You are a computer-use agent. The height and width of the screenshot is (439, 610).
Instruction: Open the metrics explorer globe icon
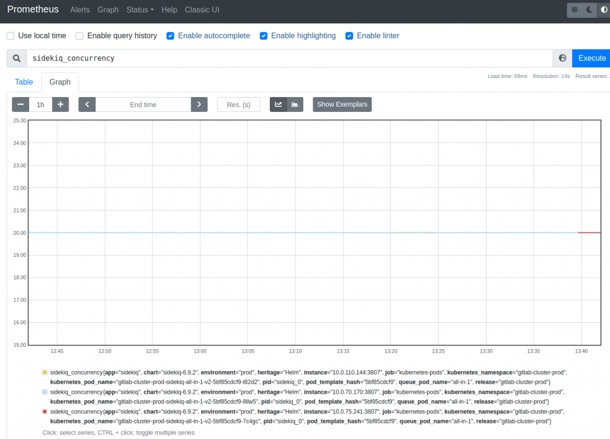pos(562,58)
